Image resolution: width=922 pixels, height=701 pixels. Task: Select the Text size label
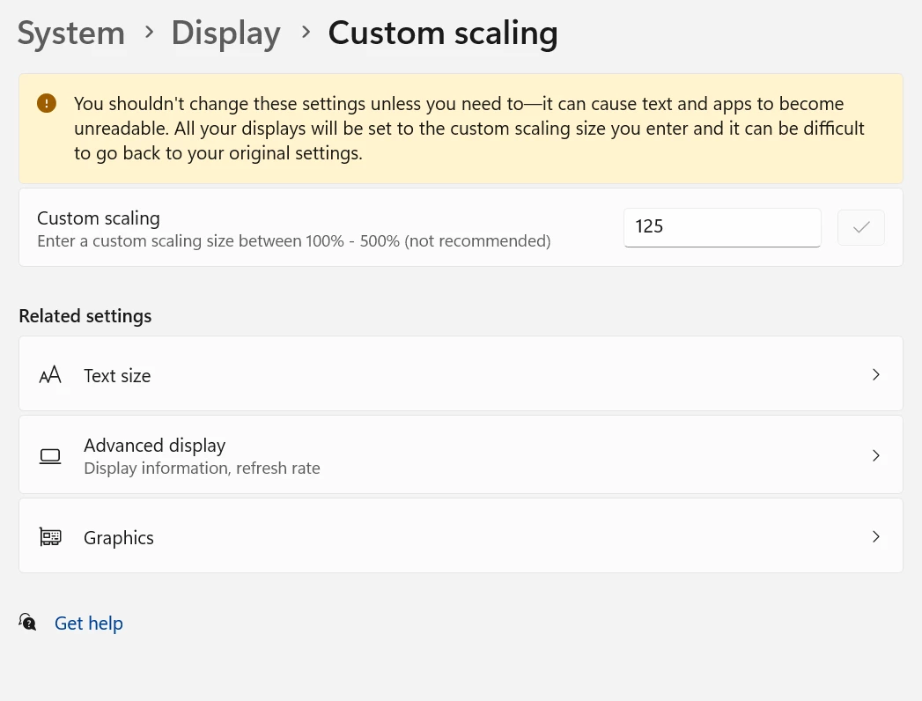(117, 376)
